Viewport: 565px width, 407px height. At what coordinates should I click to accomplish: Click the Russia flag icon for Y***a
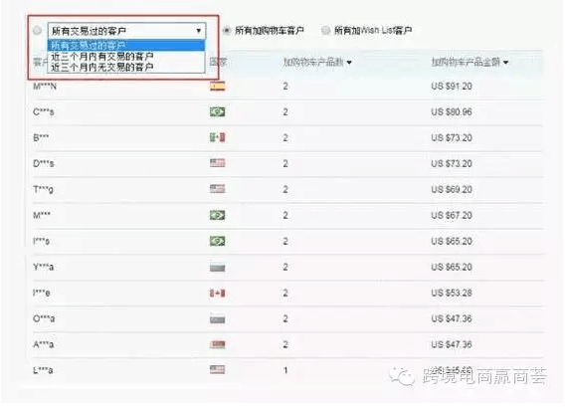(x=217, y=268)
